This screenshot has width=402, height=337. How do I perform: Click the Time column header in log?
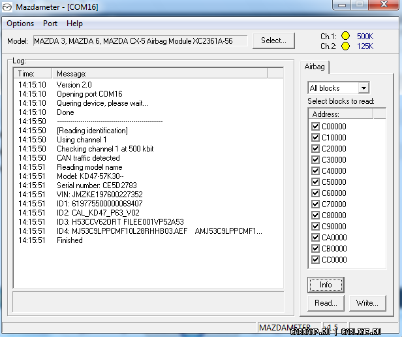[x=33, y=74]
